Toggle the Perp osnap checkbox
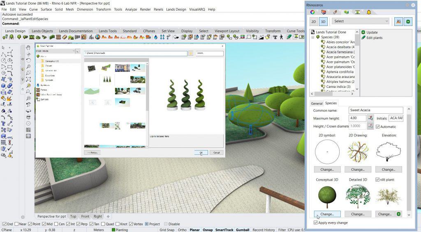The image size is (421, 232). point(79,224)
